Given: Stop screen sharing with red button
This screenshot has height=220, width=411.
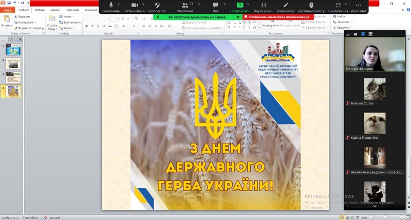Looking at the screenshot, I should [278, 17].
